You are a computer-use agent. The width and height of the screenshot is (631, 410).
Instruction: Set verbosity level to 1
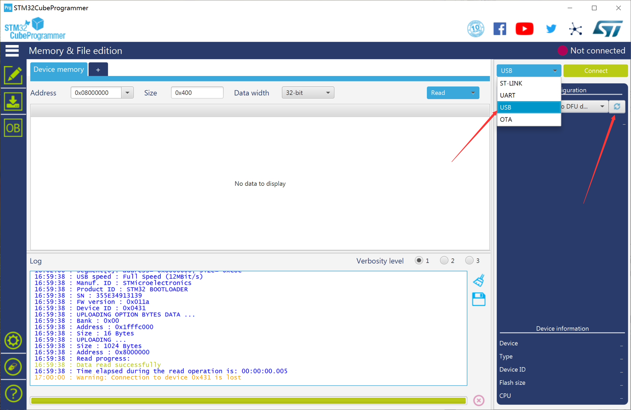(419, 260)
